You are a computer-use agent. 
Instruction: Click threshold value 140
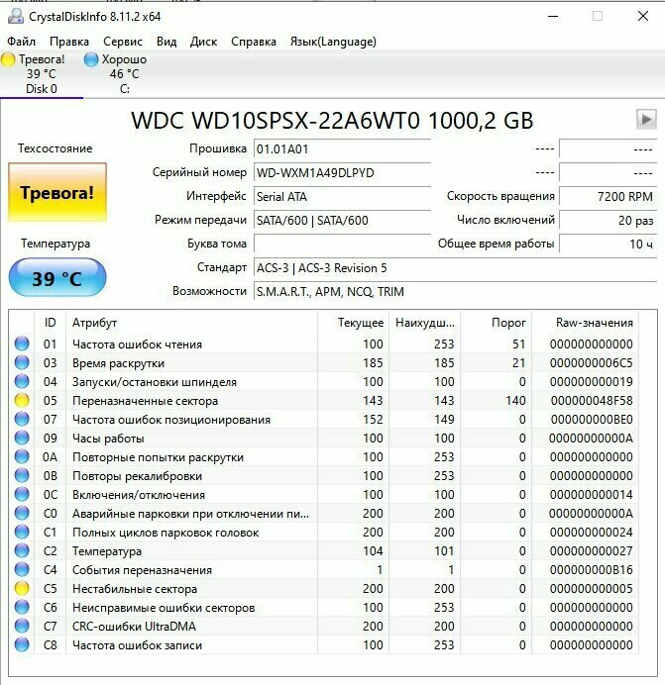tap(515, 401)
